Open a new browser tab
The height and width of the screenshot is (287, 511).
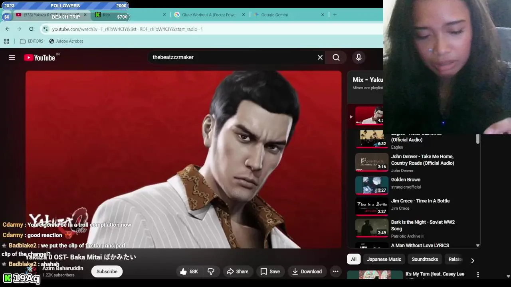tap(335, 15)
